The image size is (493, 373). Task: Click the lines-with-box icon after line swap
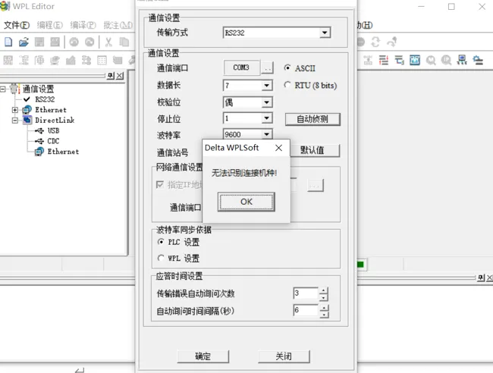pyautogui.click(x=399, y=60)
